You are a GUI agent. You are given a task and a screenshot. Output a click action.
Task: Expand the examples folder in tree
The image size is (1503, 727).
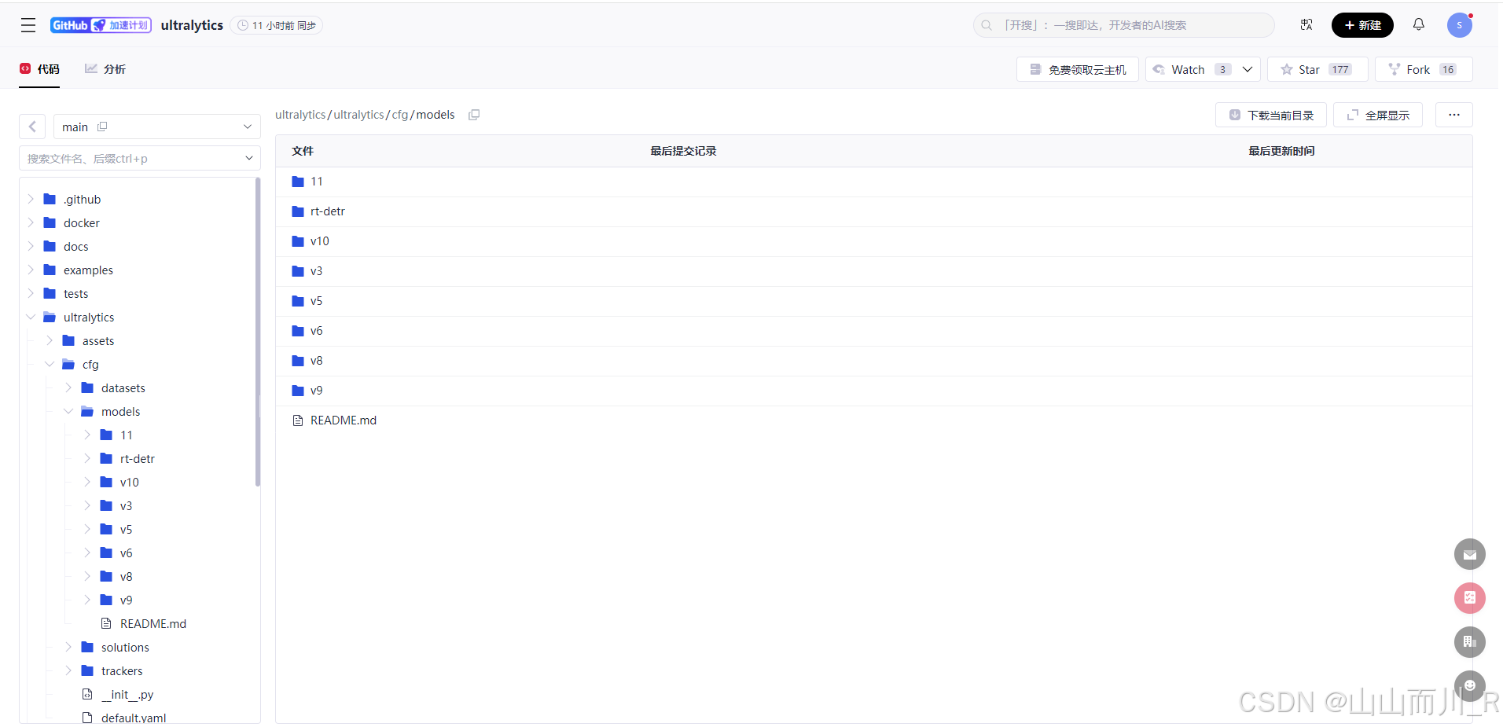tap(31, 270)
